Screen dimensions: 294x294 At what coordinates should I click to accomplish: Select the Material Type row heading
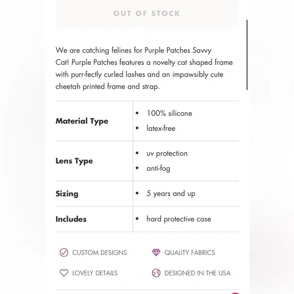point(82,121)
